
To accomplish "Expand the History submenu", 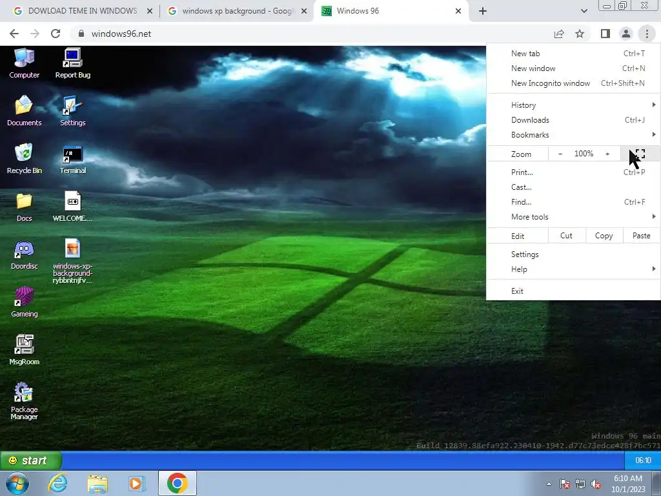I will pos(573,105).
